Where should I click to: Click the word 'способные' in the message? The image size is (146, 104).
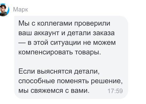click(37, 81)
